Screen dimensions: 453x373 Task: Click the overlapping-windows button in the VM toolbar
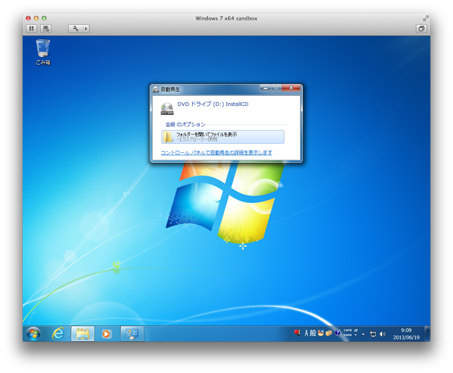(421, 29)
